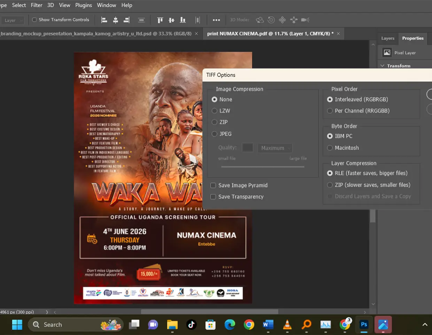Open VLC media player from the taskbar
Image resolution: width=432 pixels, height=335 pixels.
(x=287, y=325)
